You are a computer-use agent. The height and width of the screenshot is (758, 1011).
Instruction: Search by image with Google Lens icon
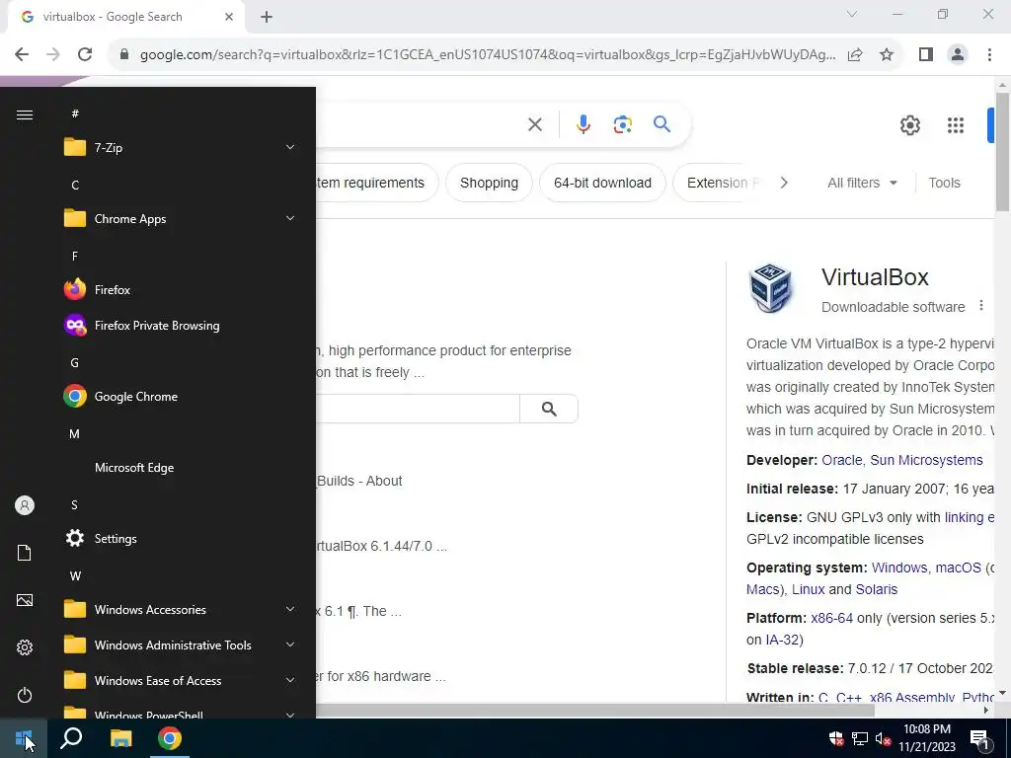pyautogui.click(x=622, y=124)
